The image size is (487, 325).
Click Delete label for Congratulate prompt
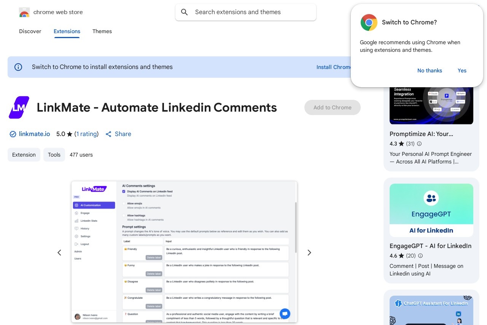[x=154, y=306]
